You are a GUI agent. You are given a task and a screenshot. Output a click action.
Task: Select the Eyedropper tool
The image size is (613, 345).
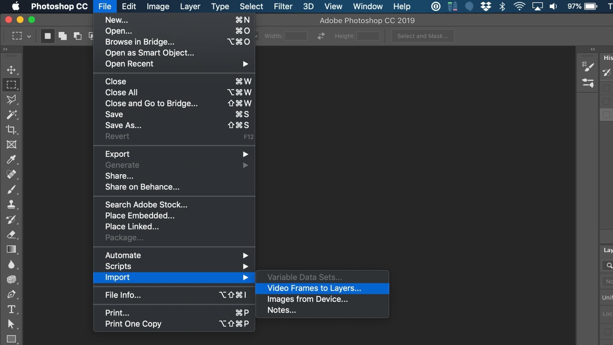click(12, 160)
